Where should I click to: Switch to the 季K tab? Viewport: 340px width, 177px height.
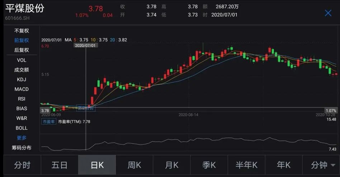[209, 165]
